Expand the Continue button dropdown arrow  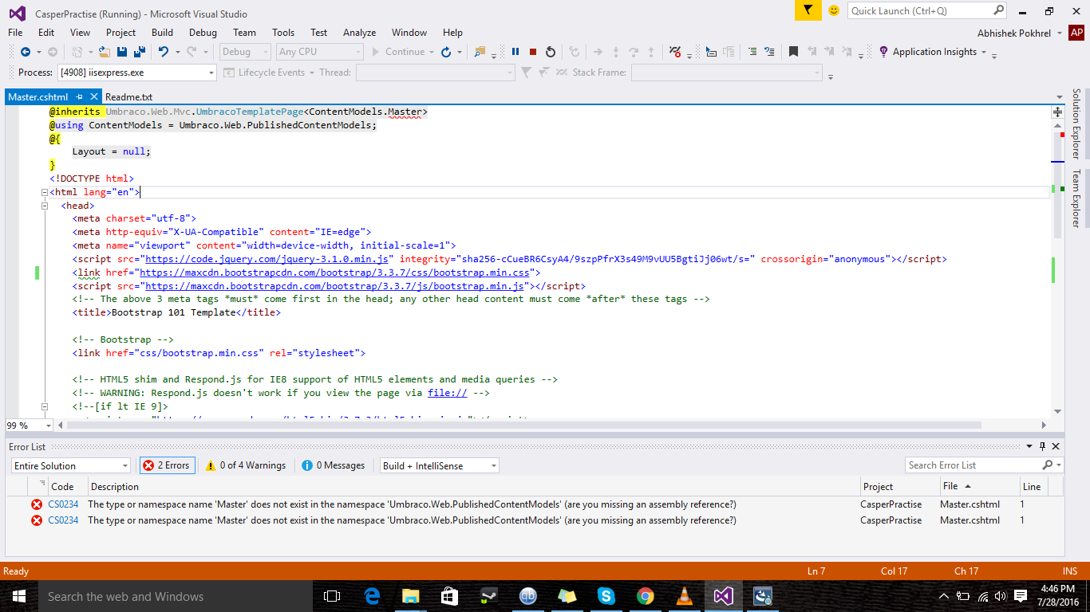point(432,52)
